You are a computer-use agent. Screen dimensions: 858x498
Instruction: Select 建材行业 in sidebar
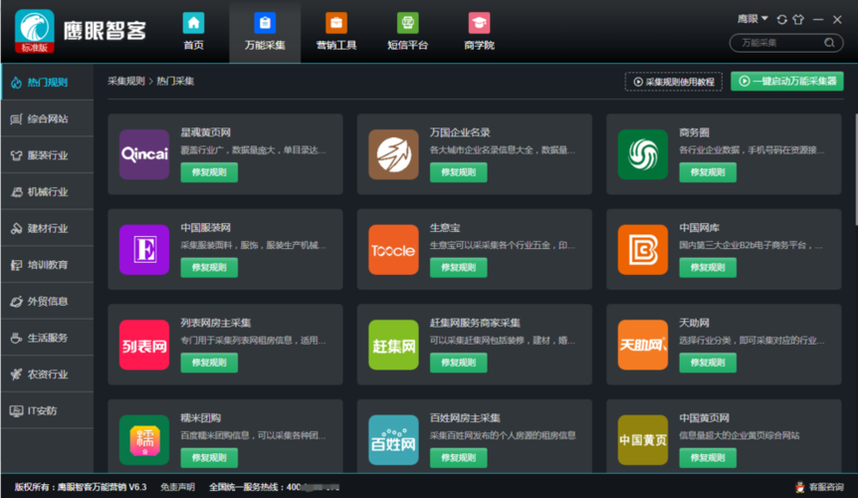coord(47,228)
